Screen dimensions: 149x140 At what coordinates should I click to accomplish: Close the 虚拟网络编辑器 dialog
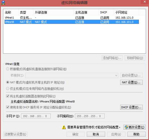[145, 2]
